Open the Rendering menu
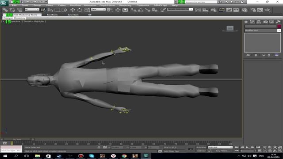The image size is (283, 159). click(x=125, y=5)
